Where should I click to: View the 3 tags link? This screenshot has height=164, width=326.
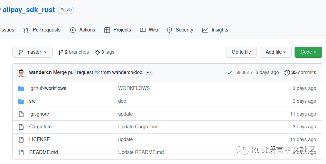(104, 52)
